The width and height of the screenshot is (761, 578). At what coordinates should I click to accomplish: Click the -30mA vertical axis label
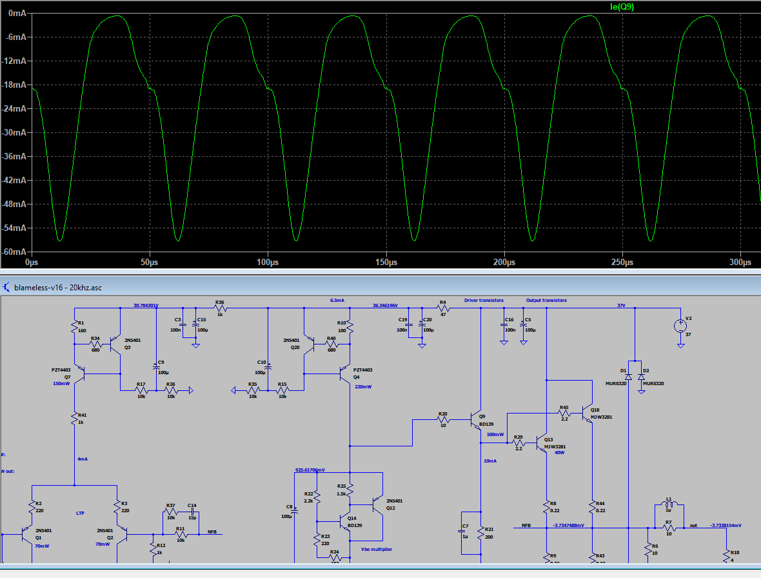pyautogui.click(x=14, y=132)
